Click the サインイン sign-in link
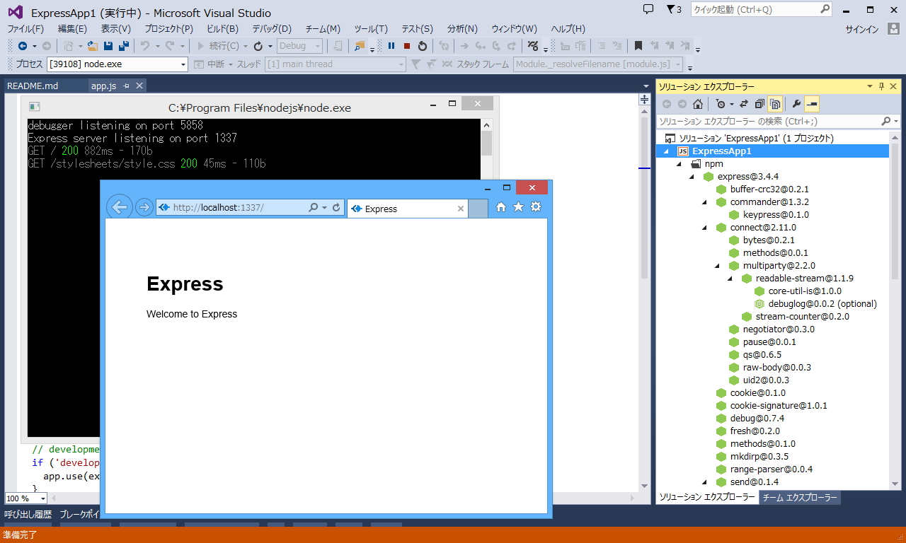906x543 pixels. pos(862,29)
